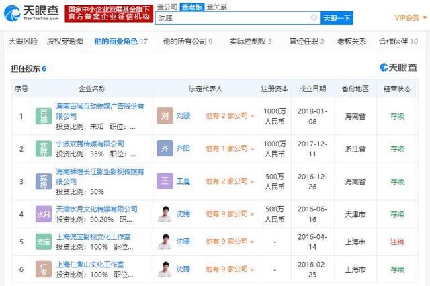Open 天津水月文化传媒有限公司 link
The height and width of the screenshot is (286, 430).
(x=97, y=209)
